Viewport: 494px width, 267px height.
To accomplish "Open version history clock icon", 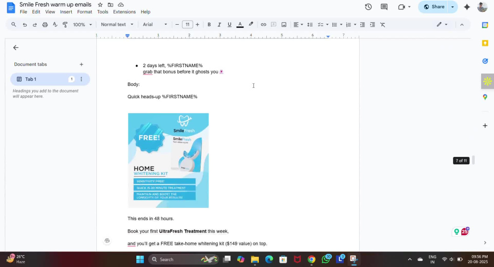I will [369, 7].
